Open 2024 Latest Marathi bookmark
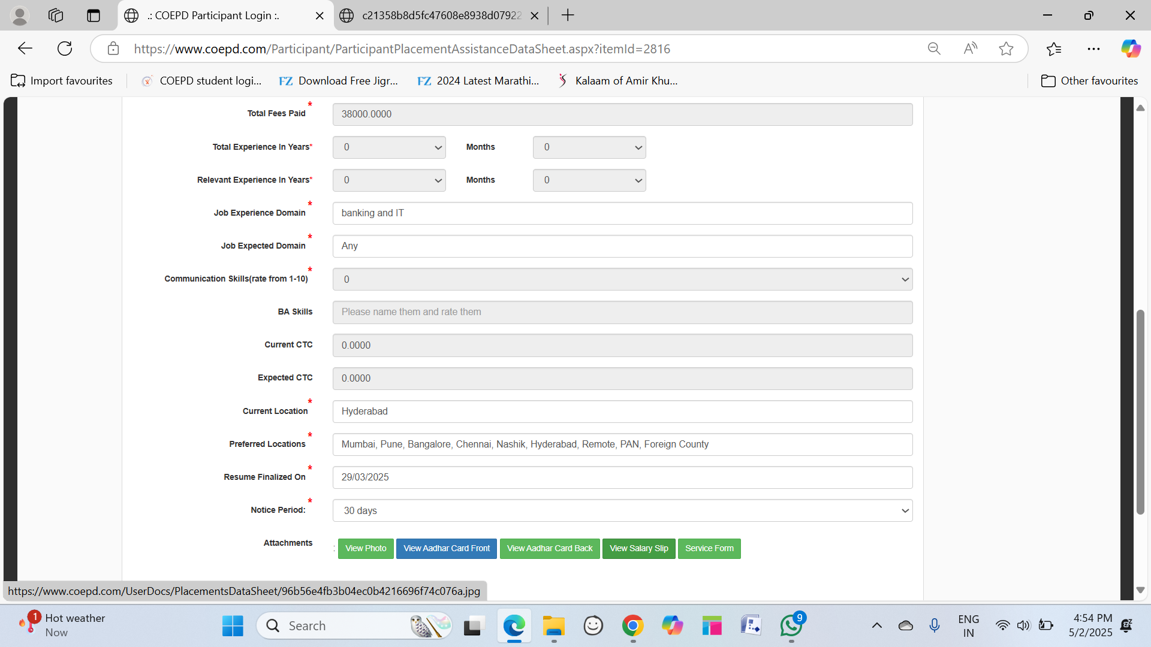 pyautogui.click(x=478, y=81)
